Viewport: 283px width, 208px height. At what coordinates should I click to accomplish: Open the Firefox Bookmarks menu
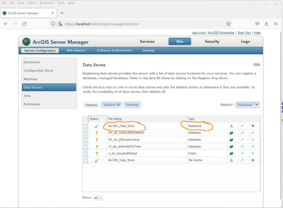click(47, 3)
